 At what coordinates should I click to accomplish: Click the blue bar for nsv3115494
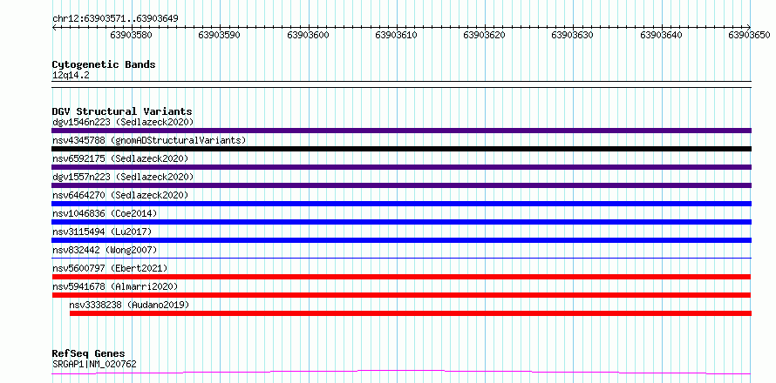pyautogui.click(x=401, y=240)
